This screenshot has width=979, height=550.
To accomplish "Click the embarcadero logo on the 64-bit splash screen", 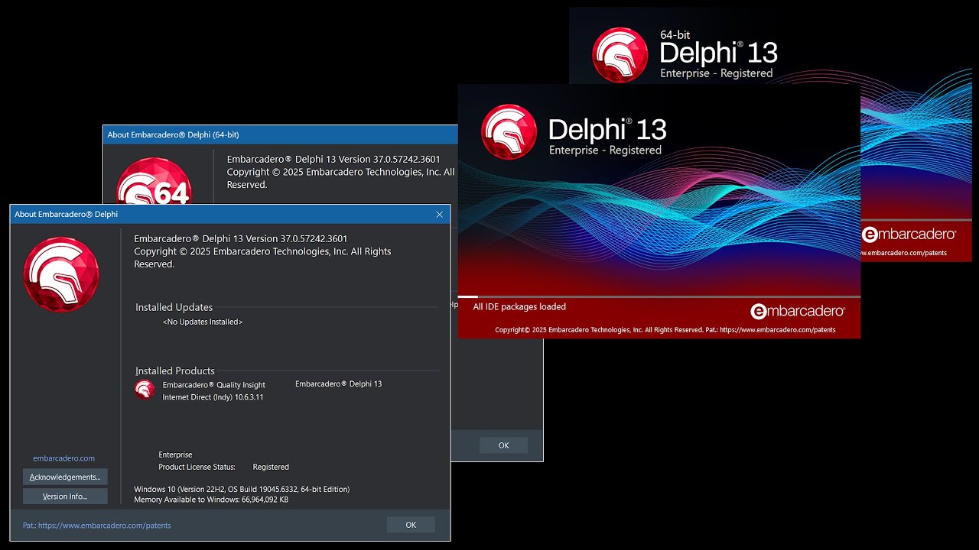I will [x=909, y=235].
